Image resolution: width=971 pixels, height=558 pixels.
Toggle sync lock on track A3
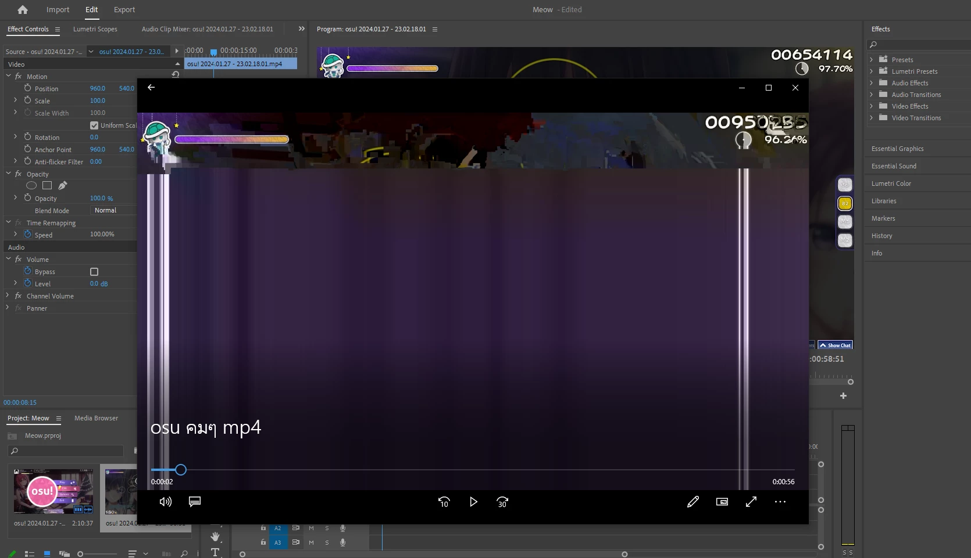tap(295, 542)
